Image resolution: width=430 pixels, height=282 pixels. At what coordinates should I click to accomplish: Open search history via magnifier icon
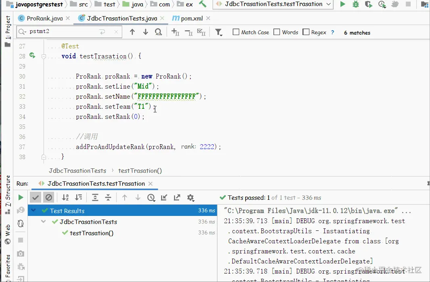point(22,32)
